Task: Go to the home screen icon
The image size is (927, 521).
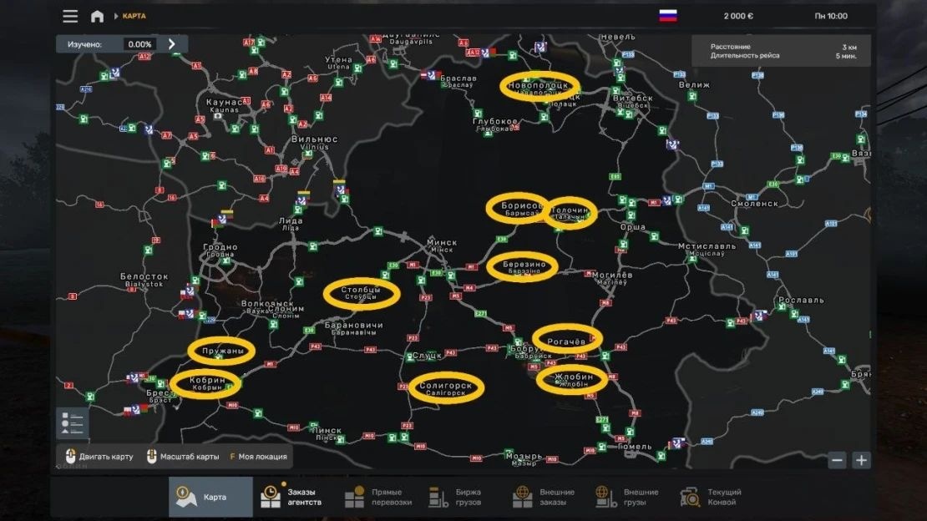Action: [97, 16]
